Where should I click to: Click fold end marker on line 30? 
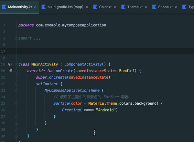point(17,136)
